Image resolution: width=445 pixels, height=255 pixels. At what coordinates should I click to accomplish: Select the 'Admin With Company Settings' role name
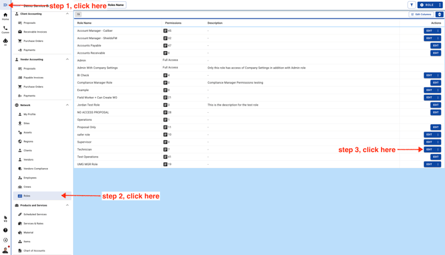click(x=98, y=68)
